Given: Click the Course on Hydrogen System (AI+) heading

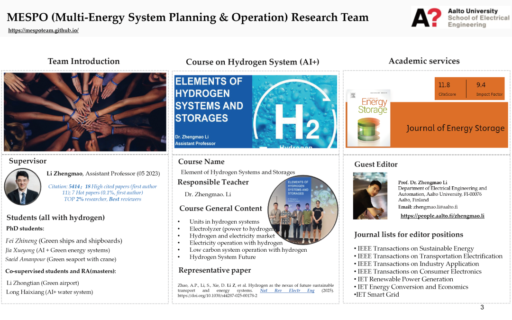Looking at the screenshot, I should pyautogui.click(x=252, y=62).
